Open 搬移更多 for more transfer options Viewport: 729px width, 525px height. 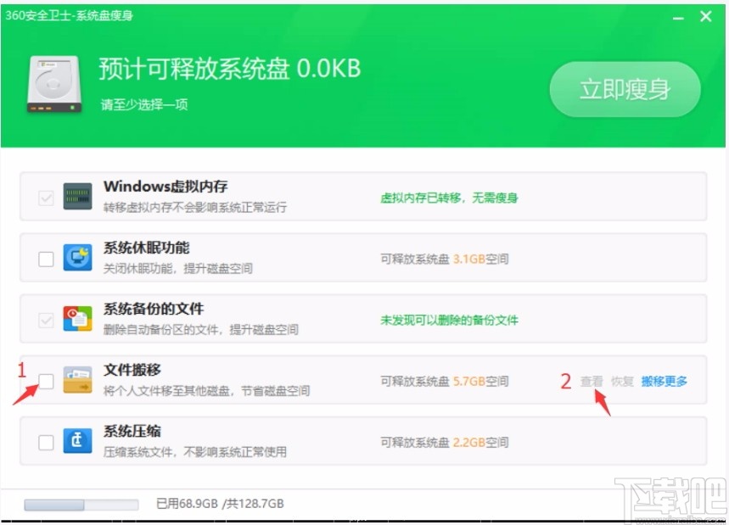[x=663, y=382]
